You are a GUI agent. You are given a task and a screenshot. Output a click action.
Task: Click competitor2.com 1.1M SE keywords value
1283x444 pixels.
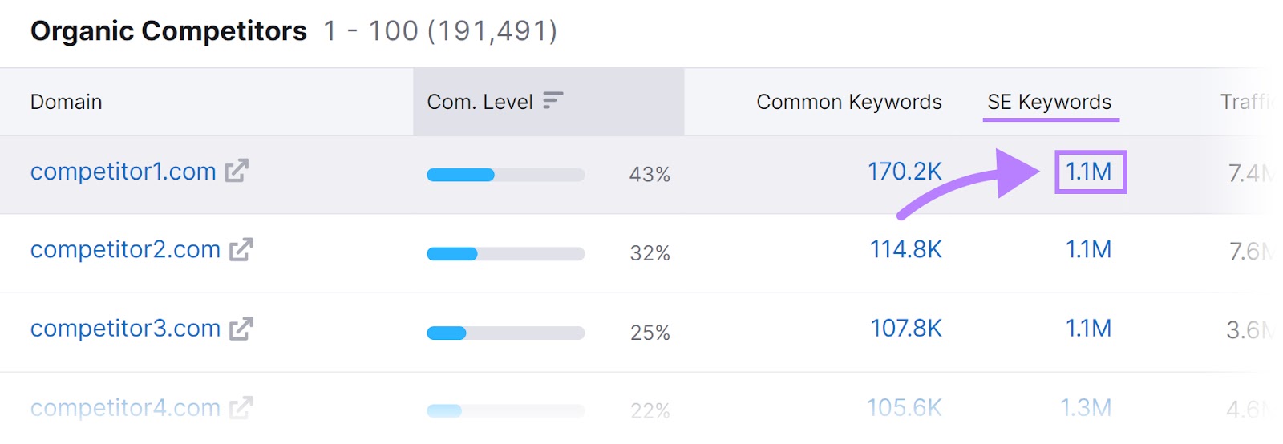[1088, 250]
